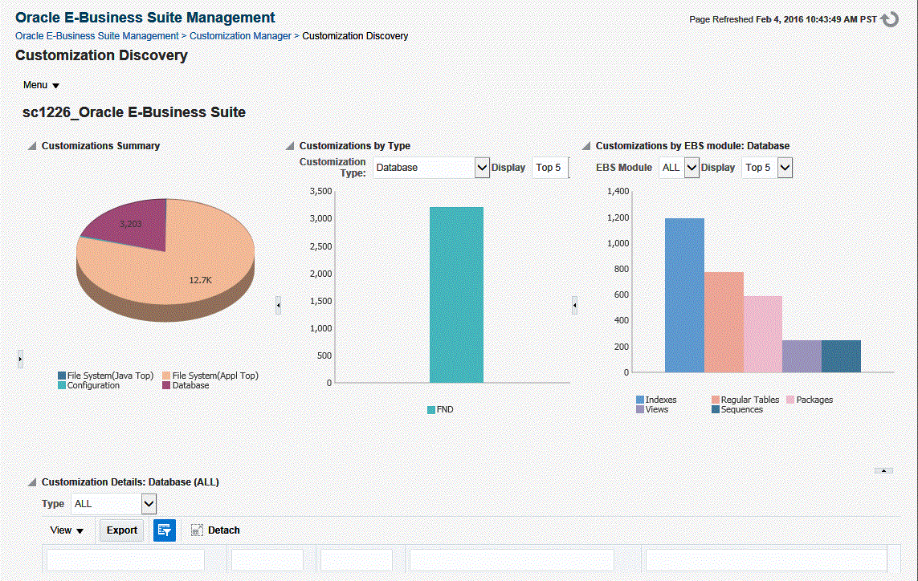The height and width of the screenshot is (581, 918).
Task: Click the FND legend swatch
Action: [x=431, y=409]
